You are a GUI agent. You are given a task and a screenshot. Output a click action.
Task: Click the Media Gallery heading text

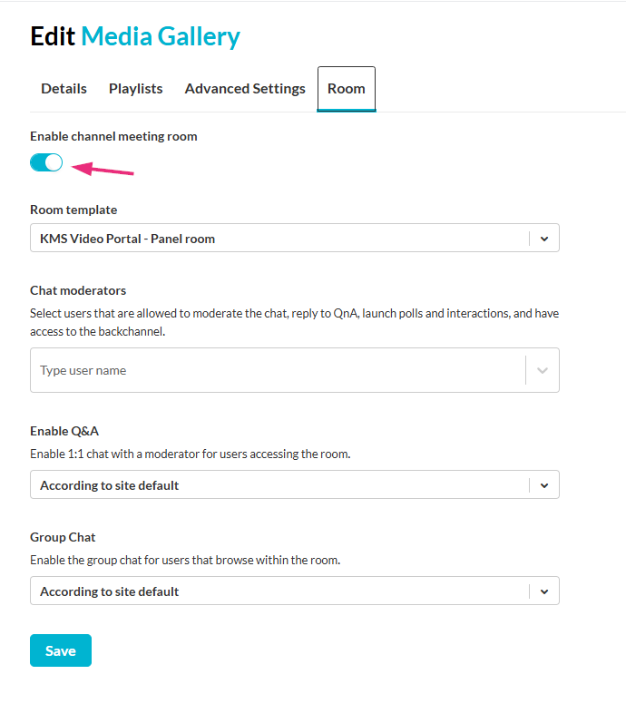coord(161,36)
